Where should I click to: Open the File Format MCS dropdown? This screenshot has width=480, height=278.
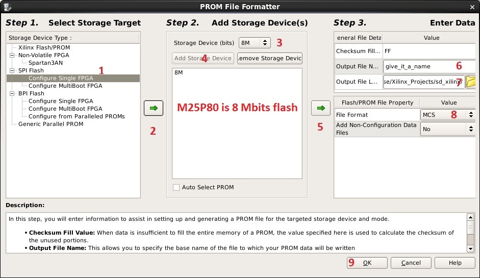pos(448,115)
